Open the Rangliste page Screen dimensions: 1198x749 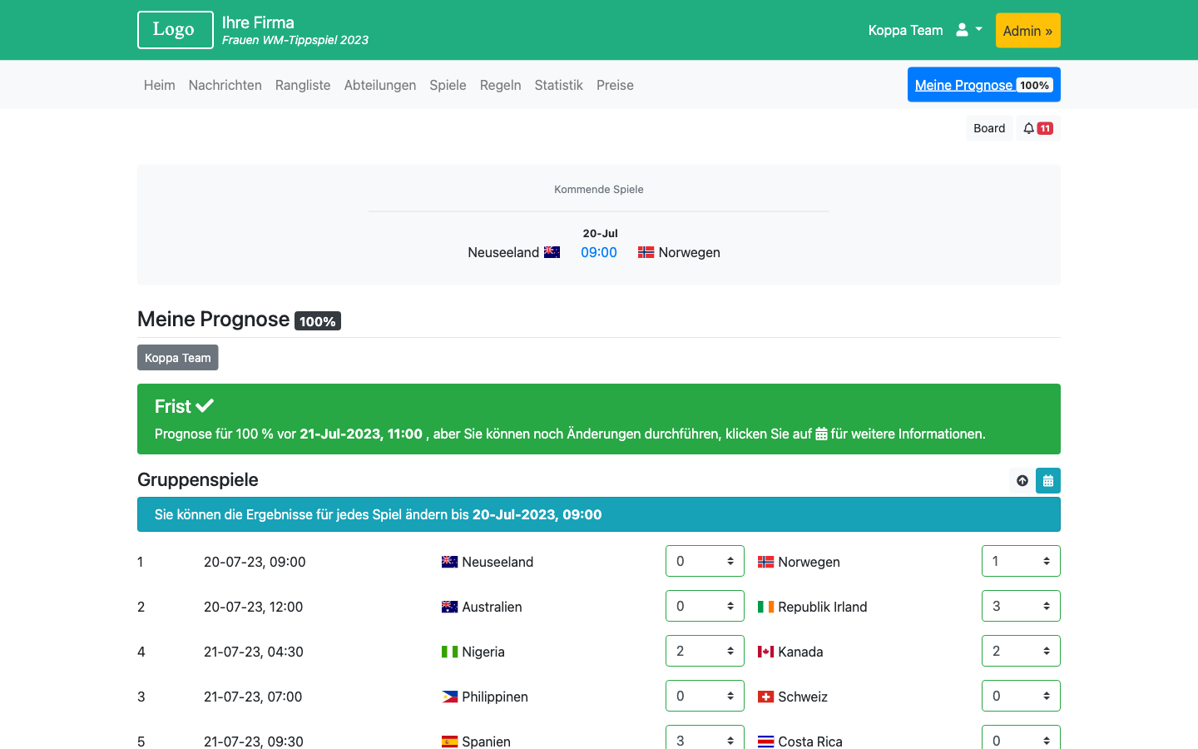pos(303,85)
